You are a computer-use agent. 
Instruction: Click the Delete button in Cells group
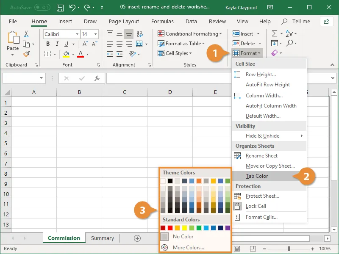coord(247,44)
